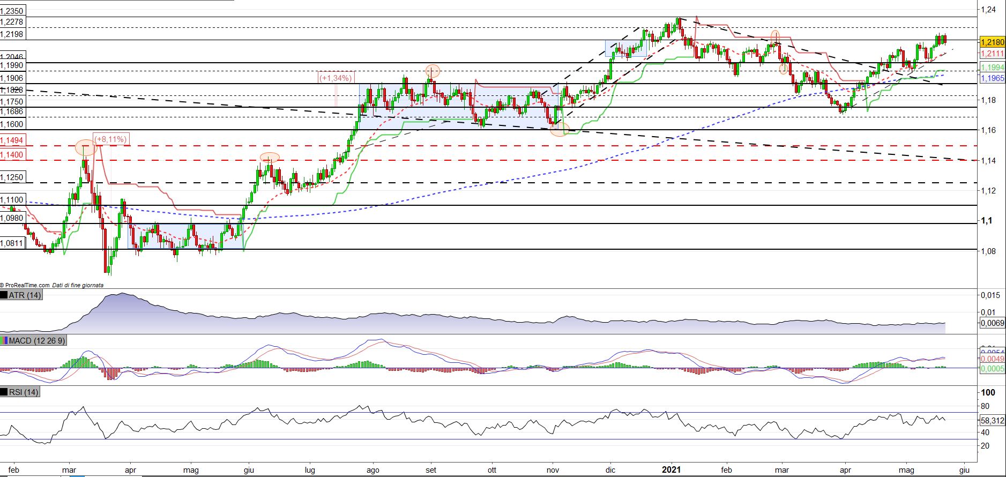Click the 2021 year marker on time axis
Image resolution: width=1006 pixels, height=477 pixels.
[x=671, y=470]
